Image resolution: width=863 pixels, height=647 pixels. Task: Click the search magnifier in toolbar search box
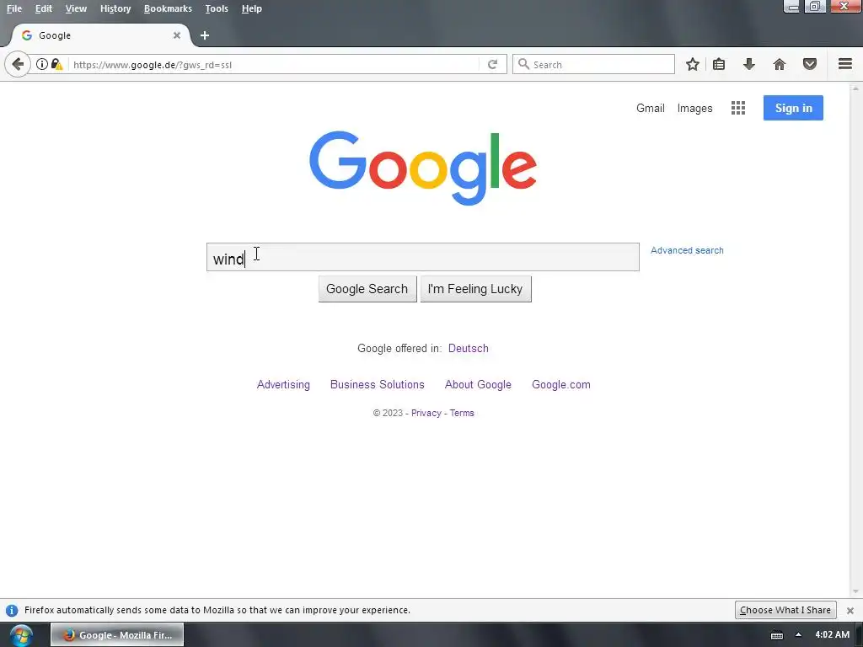(x=524, y=64)
